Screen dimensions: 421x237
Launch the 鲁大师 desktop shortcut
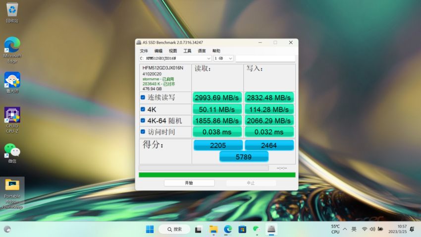click(12, 80)
